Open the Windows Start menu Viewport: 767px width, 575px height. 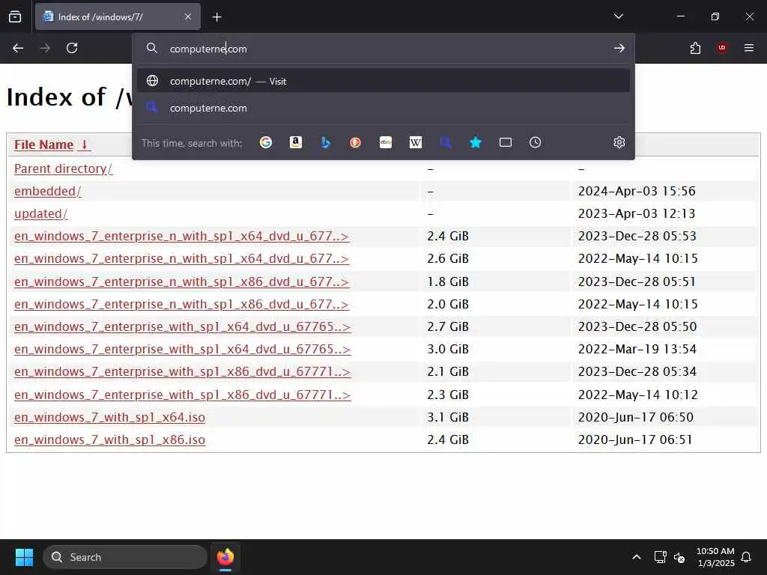(24, 557)
